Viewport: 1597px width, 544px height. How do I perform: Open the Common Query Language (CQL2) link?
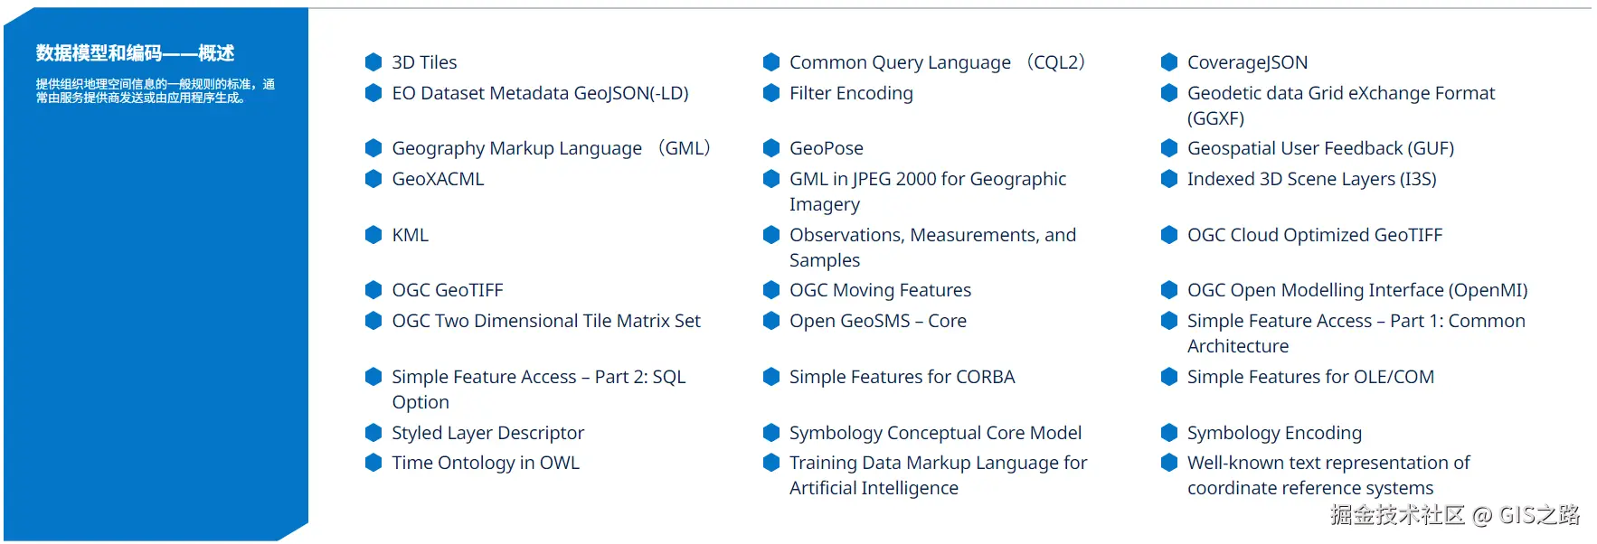(936, 62)
